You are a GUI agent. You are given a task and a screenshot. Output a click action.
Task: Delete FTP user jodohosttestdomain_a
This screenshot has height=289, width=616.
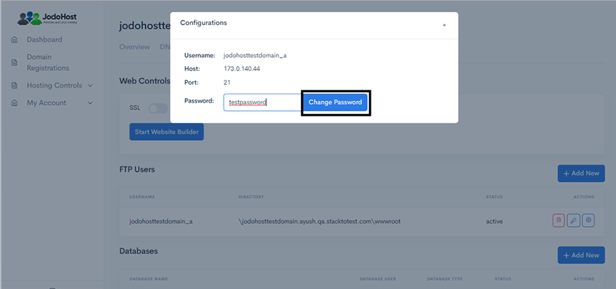[x=558, y=220]
